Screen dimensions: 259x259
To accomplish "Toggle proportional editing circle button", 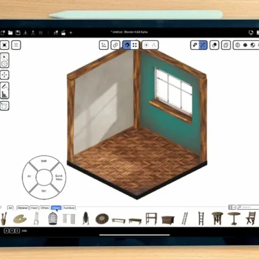I will tap(146, 45).
